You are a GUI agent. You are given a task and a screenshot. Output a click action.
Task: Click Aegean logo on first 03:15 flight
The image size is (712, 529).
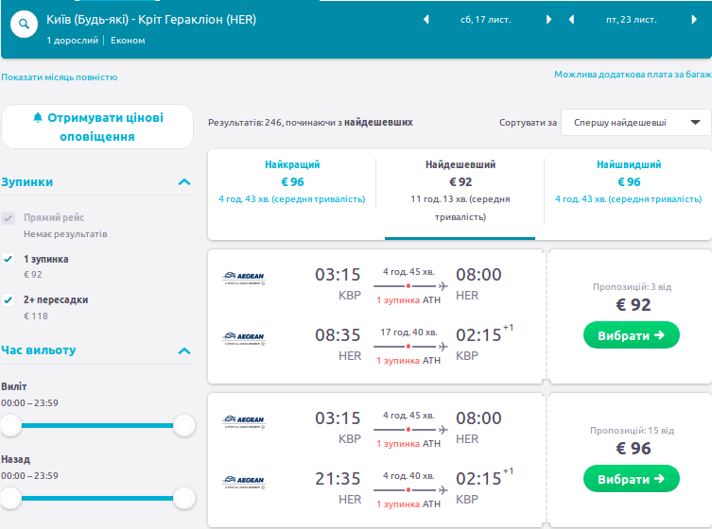click(x=243, y=278)
